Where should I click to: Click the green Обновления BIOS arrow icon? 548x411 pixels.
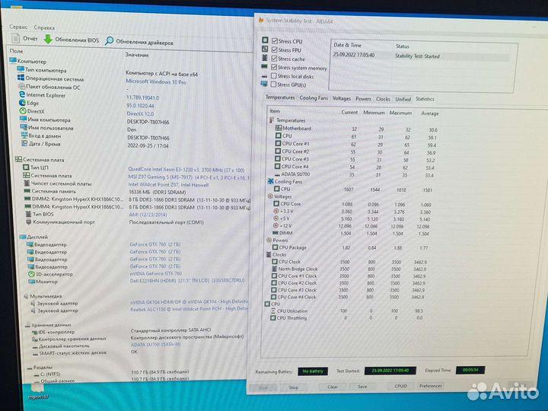(x=48, y=39)
